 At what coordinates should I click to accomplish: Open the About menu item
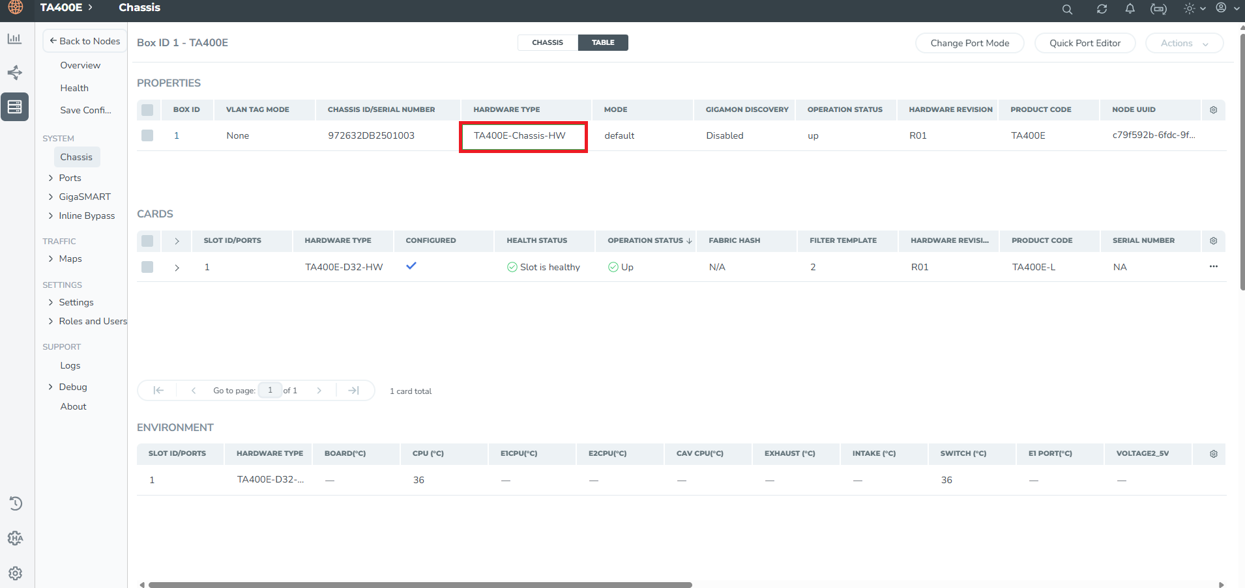click(x=73, y=406)
